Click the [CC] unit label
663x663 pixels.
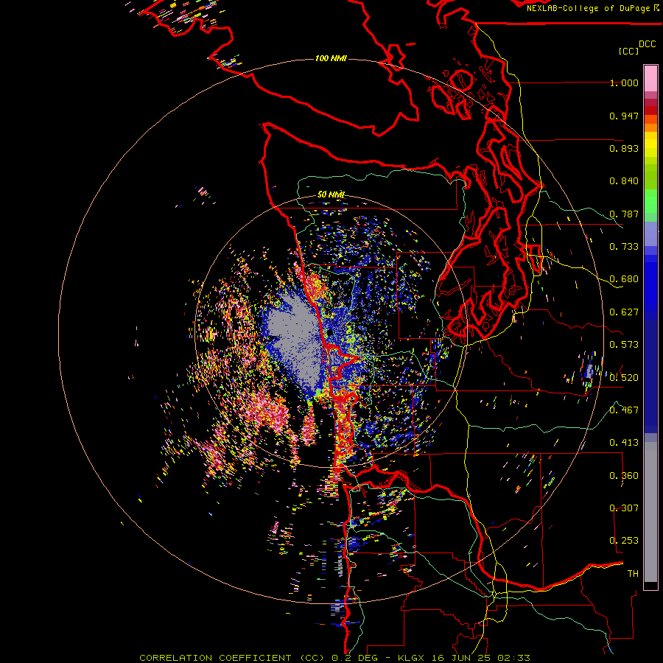(628, 51)
